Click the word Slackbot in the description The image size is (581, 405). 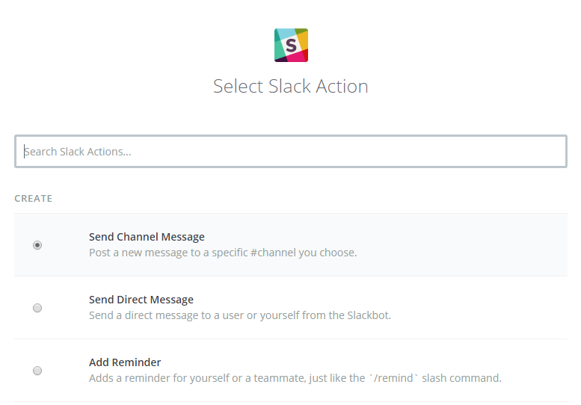pos(369,315)
